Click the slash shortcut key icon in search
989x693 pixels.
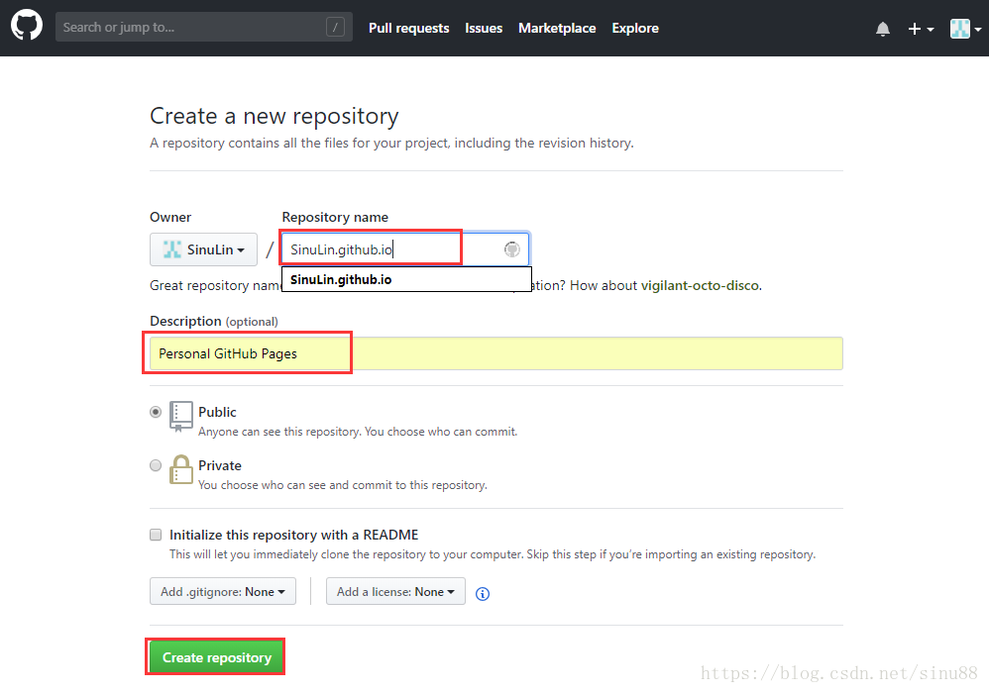pos(335,27)
